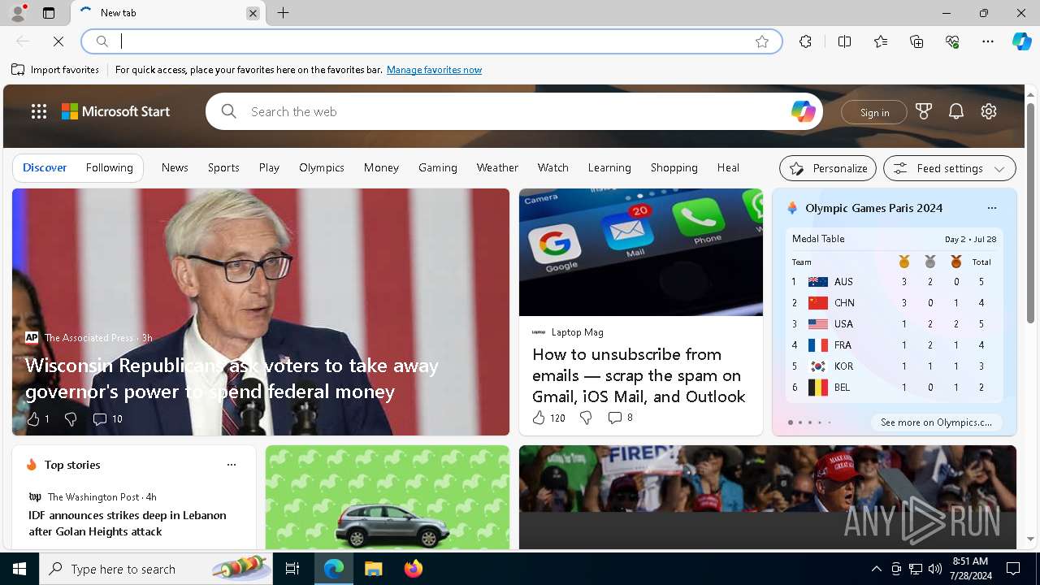This screenshot has height=585, width=1040.
Task: Open Manage favorites now link
Action: pyautogui.click(x=434, y=70)
